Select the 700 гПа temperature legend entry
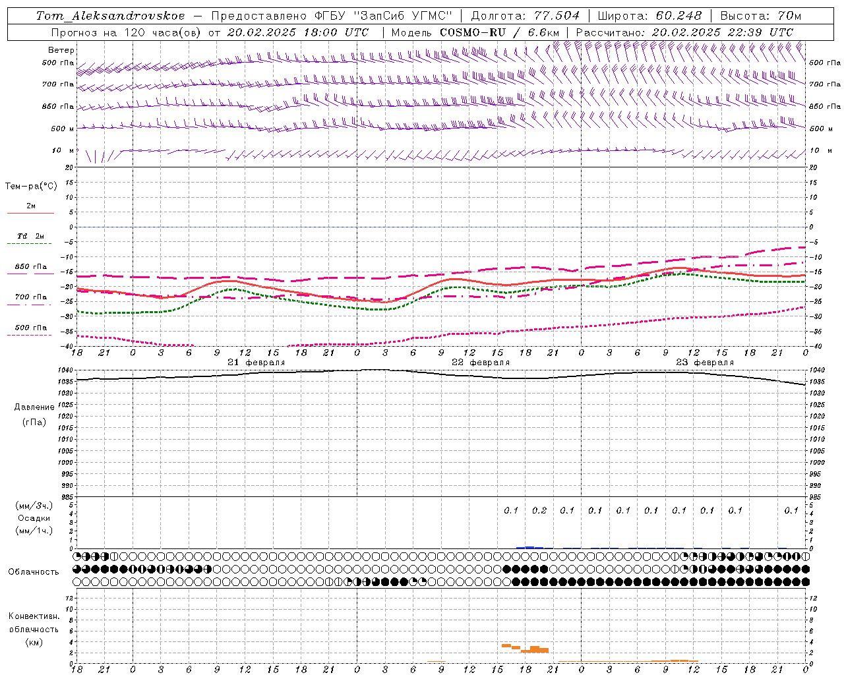Screen dimensions: 844x675 [x=31, y=297]
